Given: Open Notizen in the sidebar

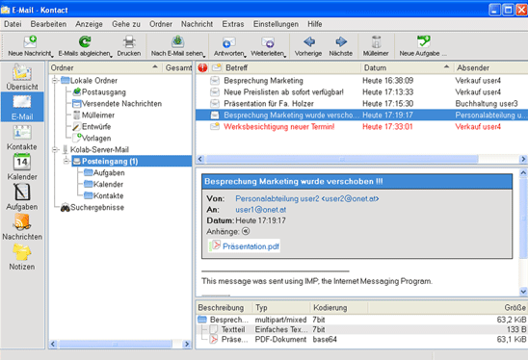Looking at the screenshot, I should pyautogui.click(x=22, y=257).
